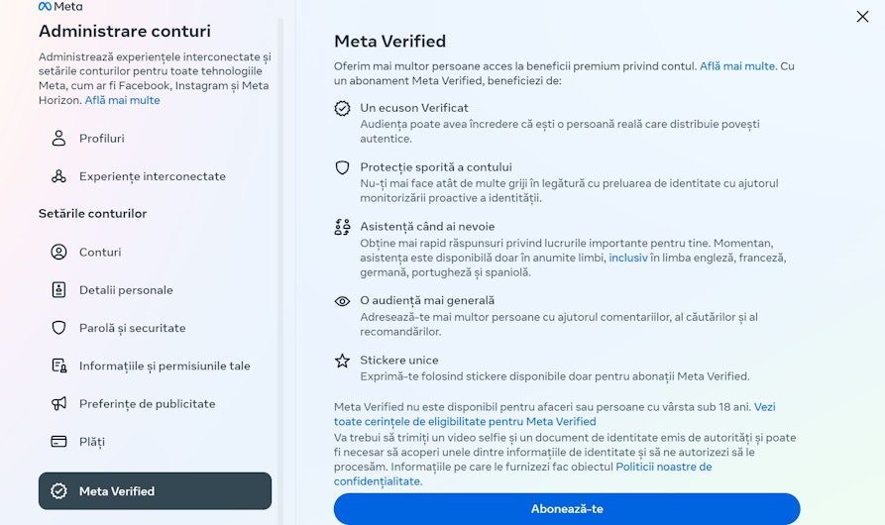
Task: Select Informațiile și permisiunile tale
Action: pos(156,366)
